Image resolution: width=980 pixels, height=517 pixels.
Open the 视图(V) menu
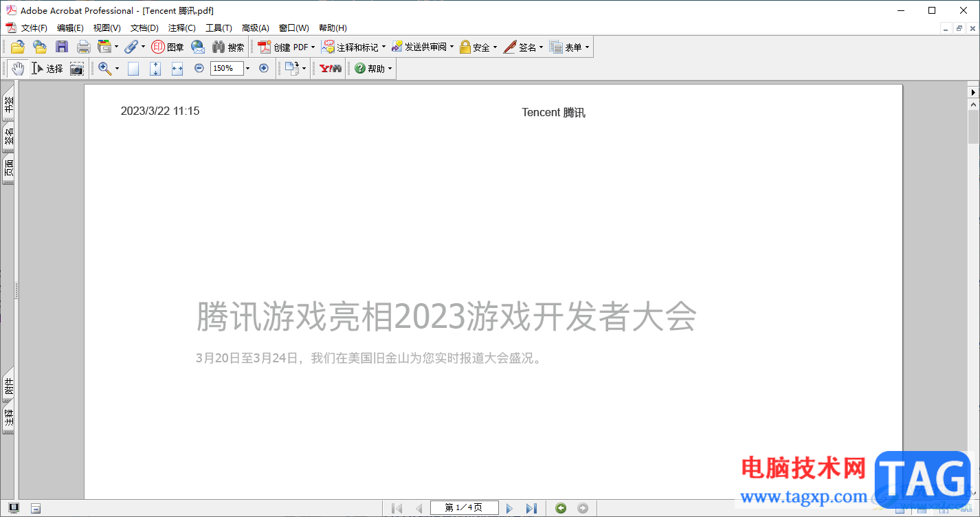tap(107, 28)
